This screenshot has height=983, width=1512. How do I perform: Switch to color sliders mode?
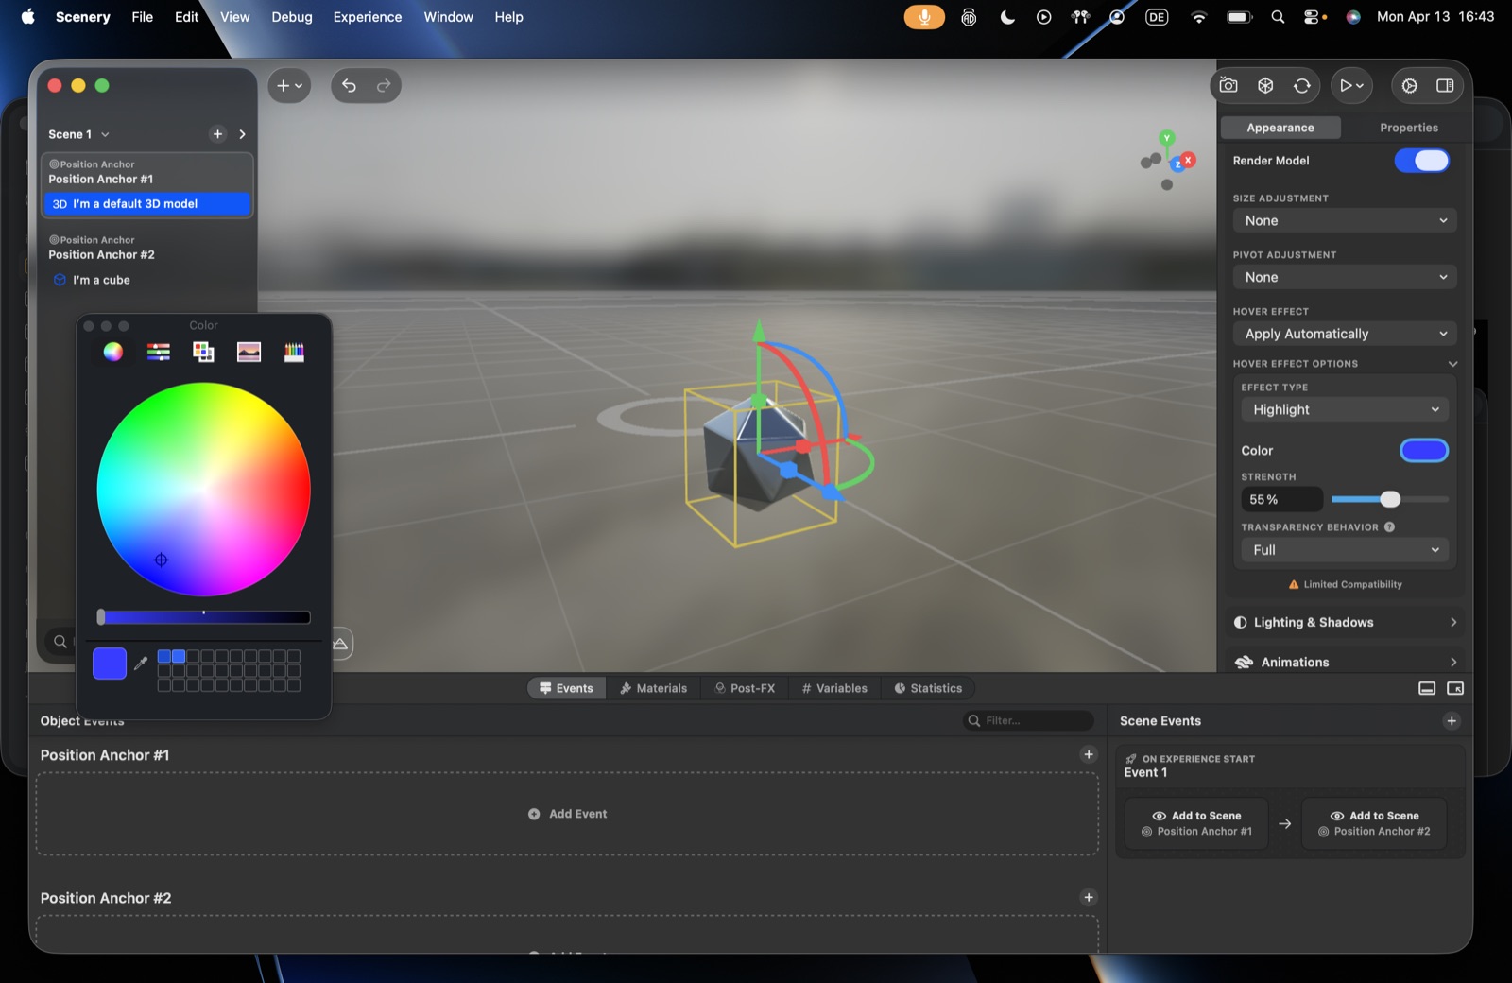pos(159,352)
